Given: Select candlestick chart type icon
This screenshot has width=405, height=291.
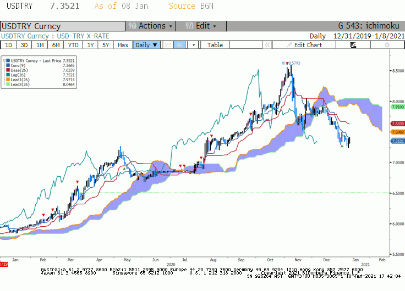Looking at the screenshot, I should click(x=179, y=45).
